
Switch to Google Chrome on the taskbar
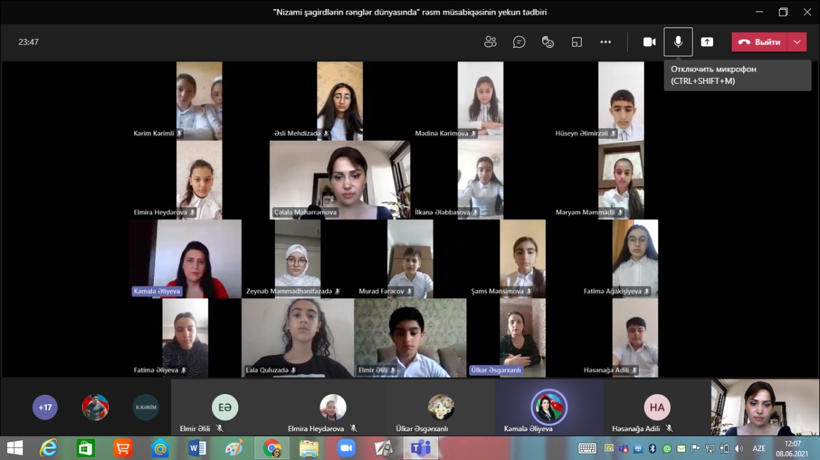coord(272,448)
